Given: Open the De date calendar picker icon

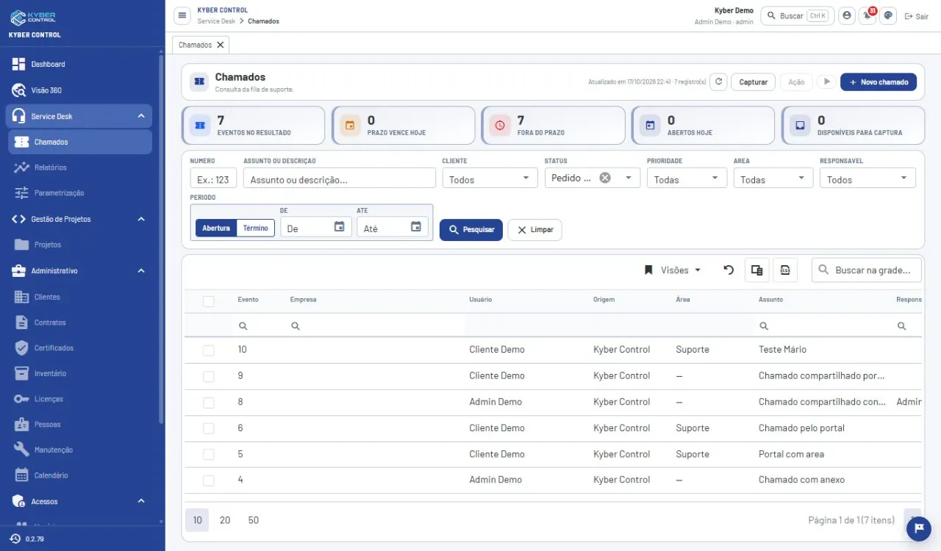Looking at the screenshot, I should pyautogui.click(x=339, y=227).
